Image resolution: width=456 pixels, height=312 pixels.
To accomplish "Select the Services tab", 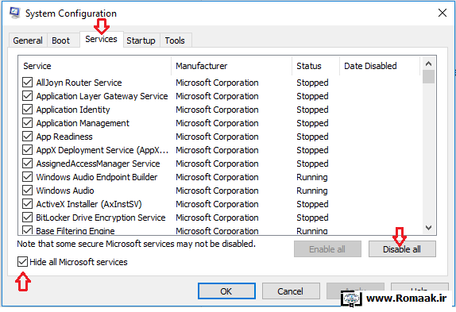I will point(101,39).
